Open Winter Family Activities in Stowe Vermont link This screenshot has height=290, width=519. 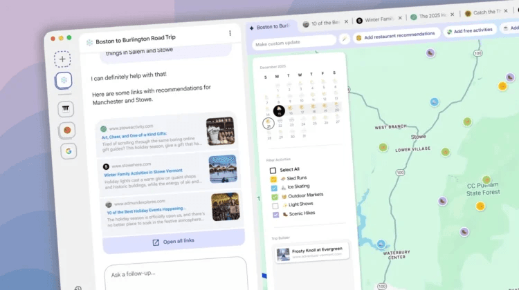[143, 173]
